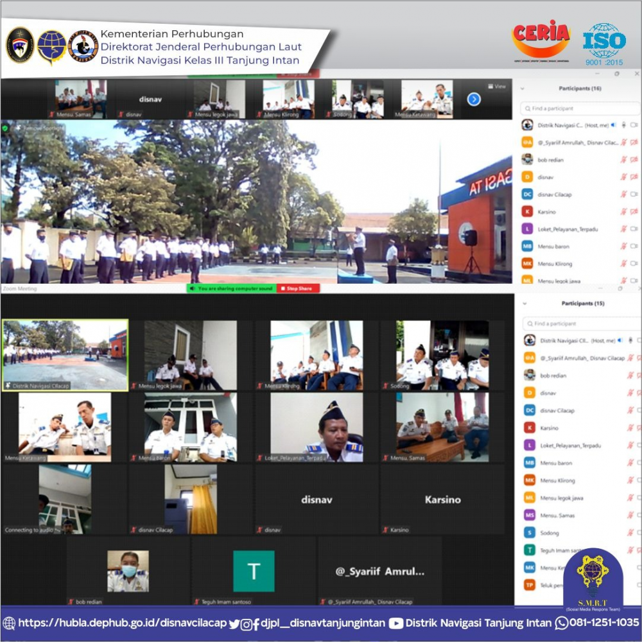
Task: Click bob redian photo avatar in Participants (15)
Action: point(530,375)
